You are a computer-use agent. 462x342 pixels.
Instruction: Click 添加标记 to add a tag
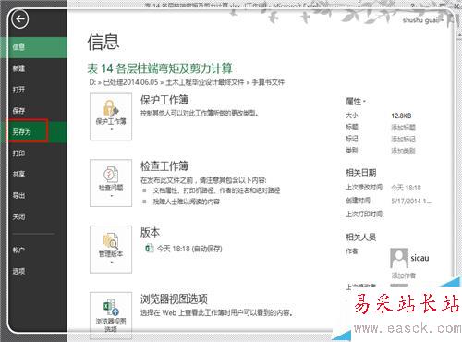tap(403, 139)
